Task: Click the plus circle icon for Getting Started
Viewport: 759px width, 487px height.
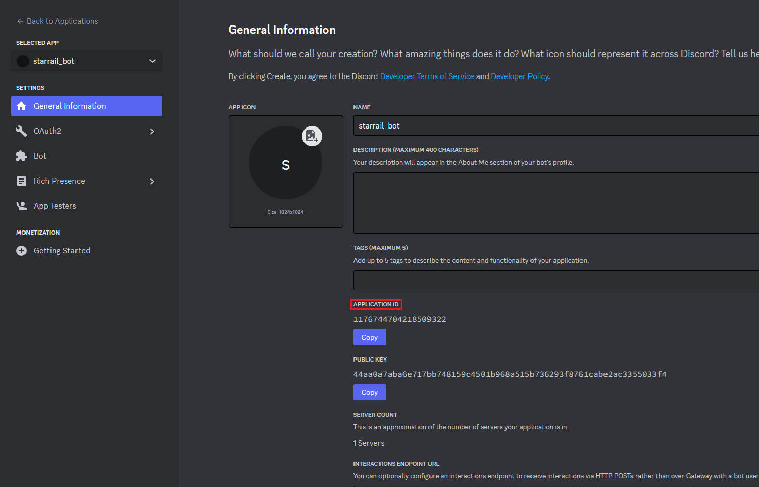Action: tap(21, 251)
